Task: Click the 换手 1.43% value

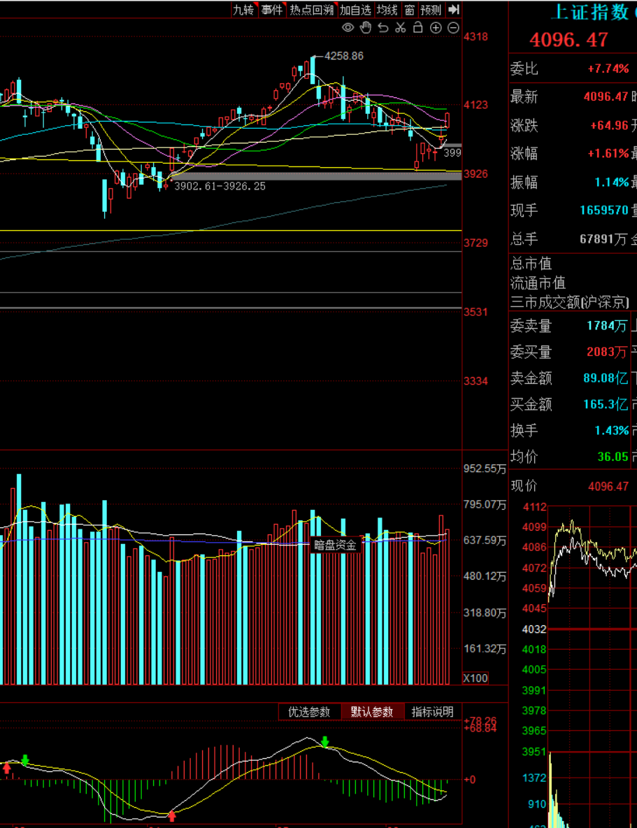Action: tap(612, 430)
